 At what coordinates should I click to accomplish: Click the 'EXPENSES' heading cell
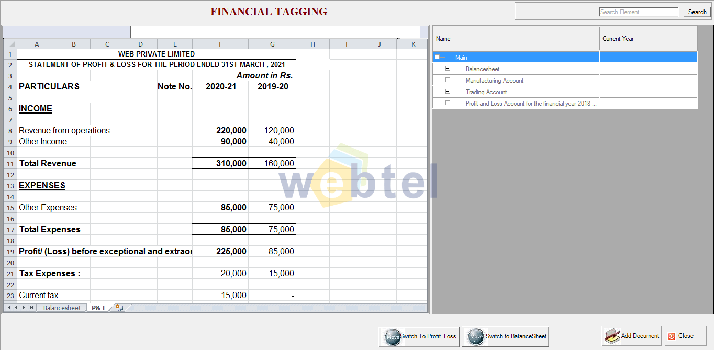click(x=42, y=185)
